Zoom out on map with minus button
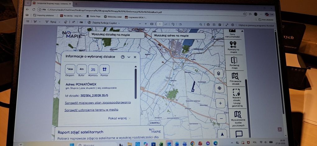 (221, 119)
